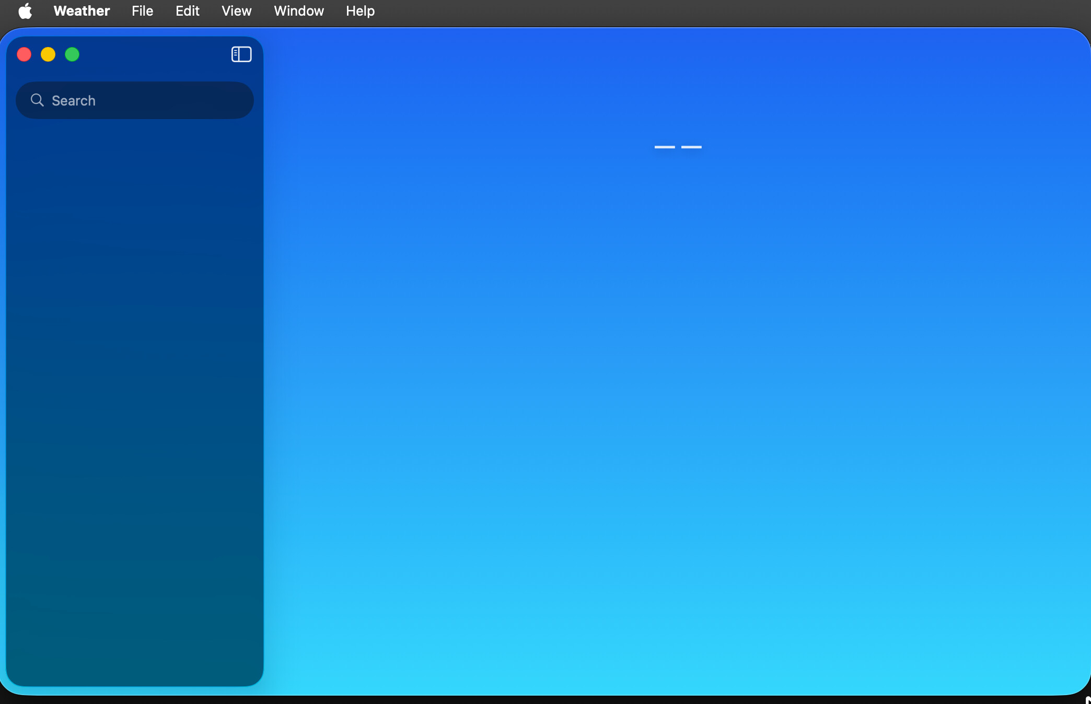Screen dimensions: 1091x704
Task: Enter full screen with the green button
Action: coord(72,54)
